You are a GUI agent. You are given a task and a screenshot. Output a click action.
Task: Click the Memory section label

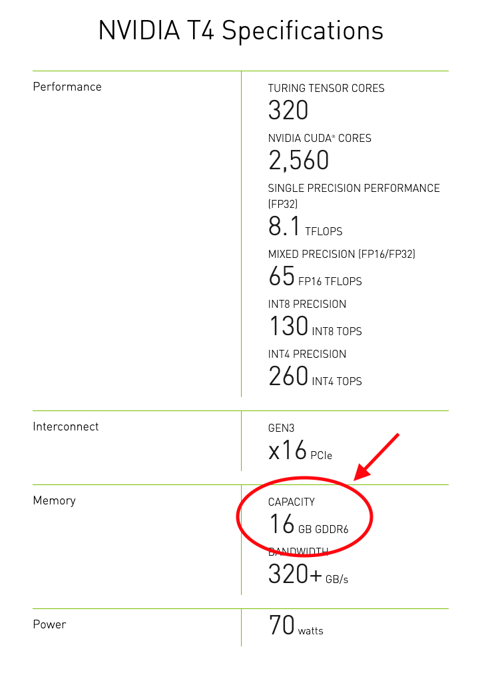(x=55, y=500)
